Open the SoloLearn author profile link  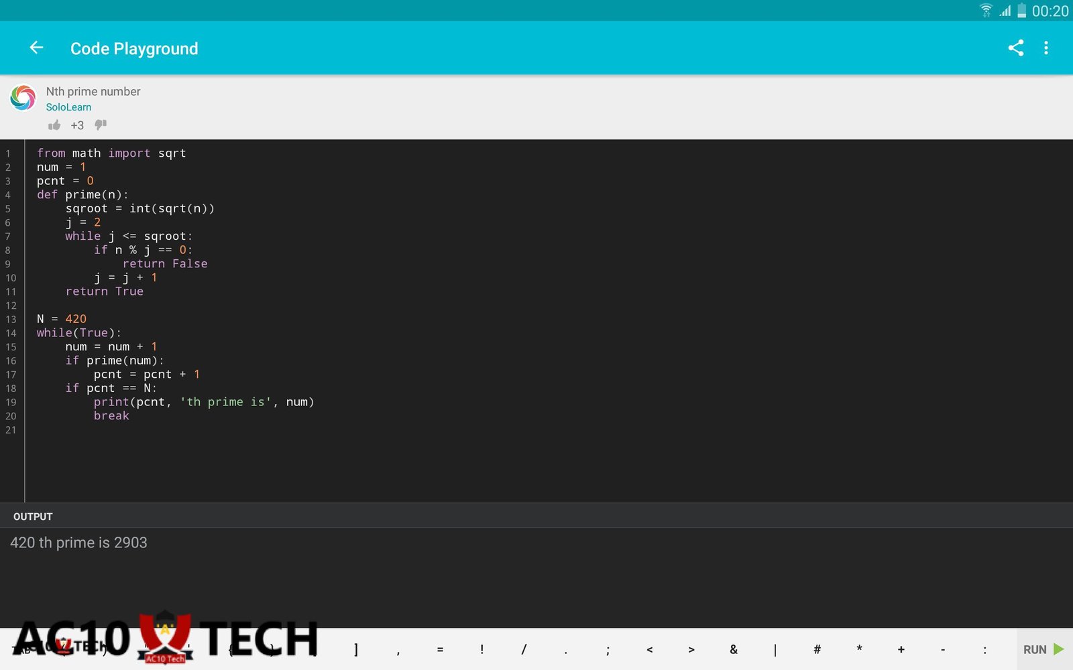tap(68, 107)
